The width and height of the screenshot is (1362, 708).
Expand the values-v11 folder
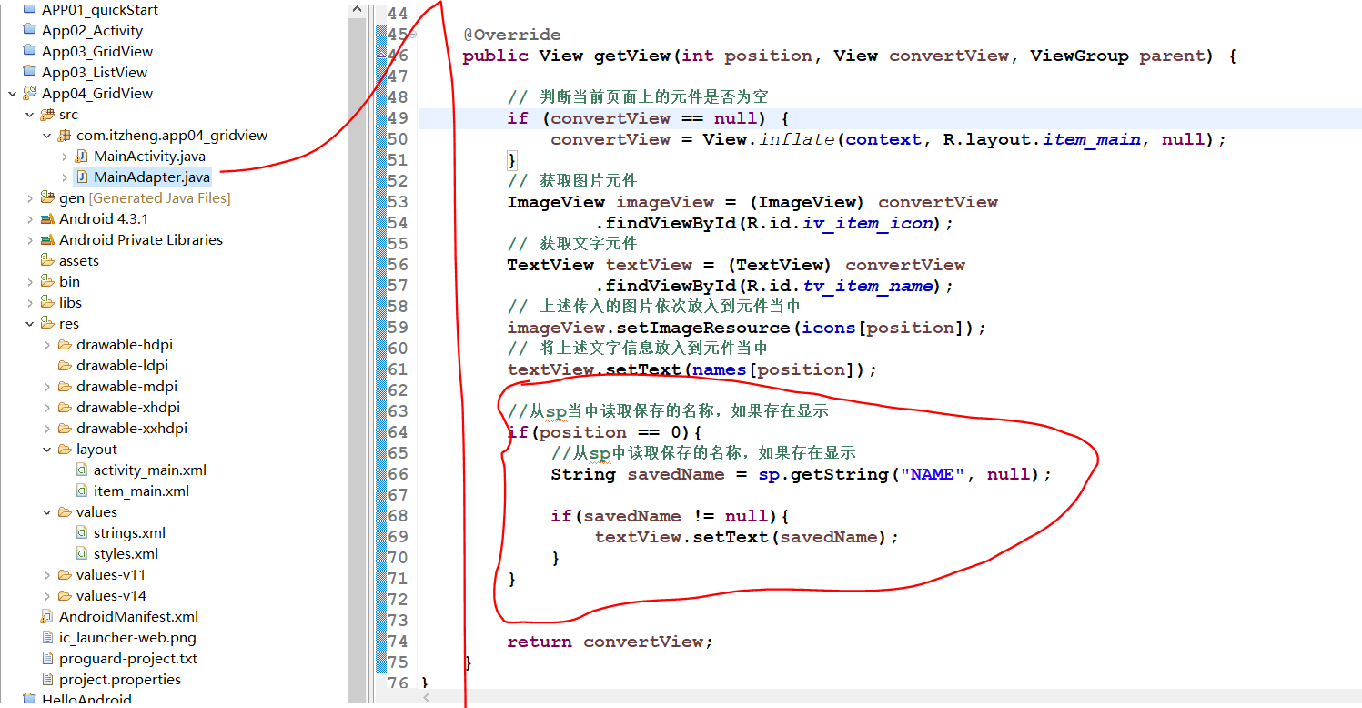pyautogui.click(x=46, y=575)
